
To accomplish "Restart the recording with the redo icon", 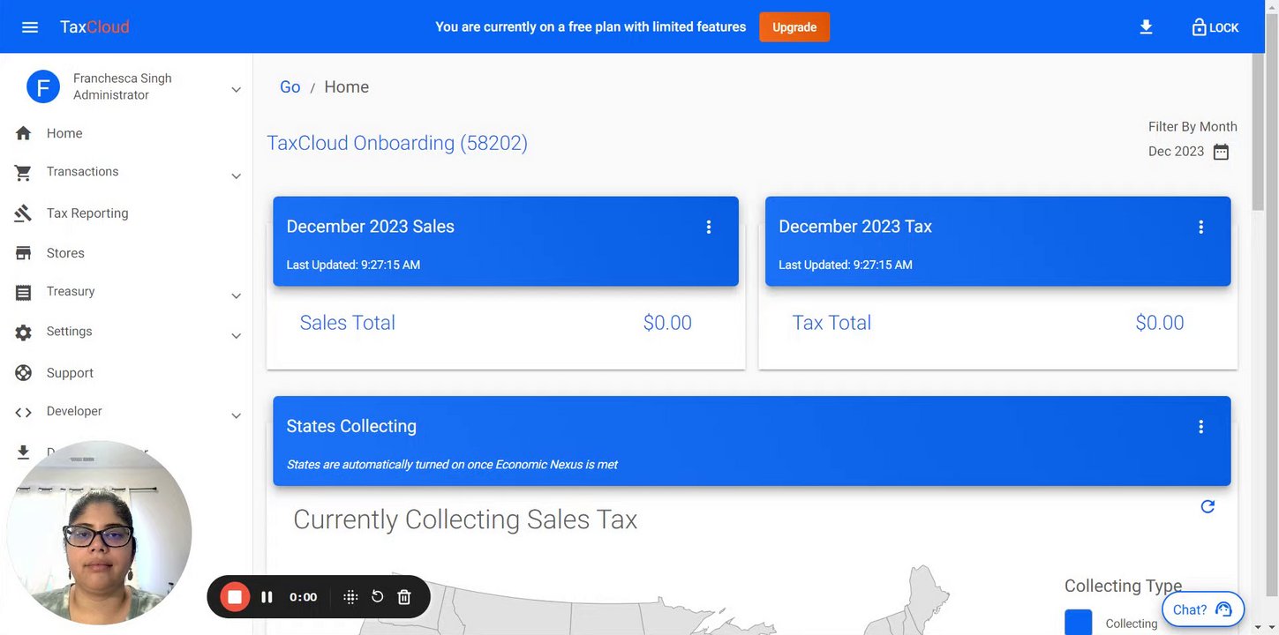I will (x=377, y=597).
